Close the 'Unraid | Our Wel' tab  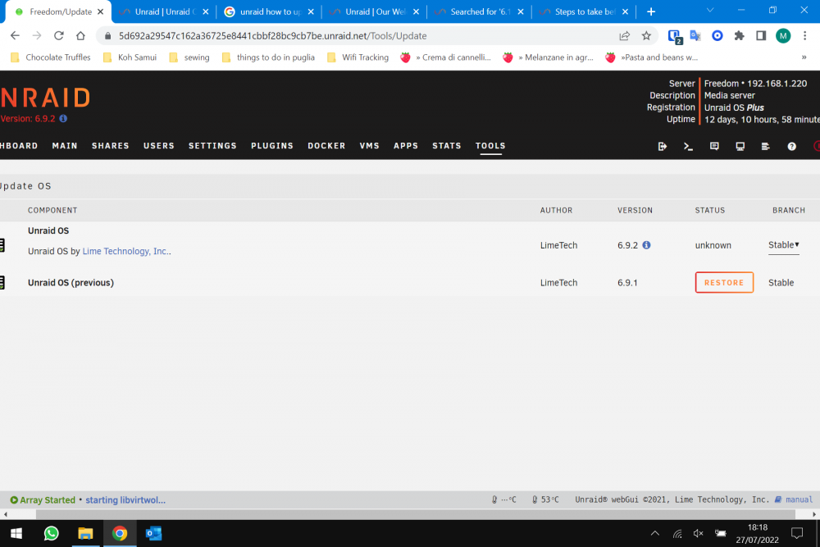coord(417,11)
